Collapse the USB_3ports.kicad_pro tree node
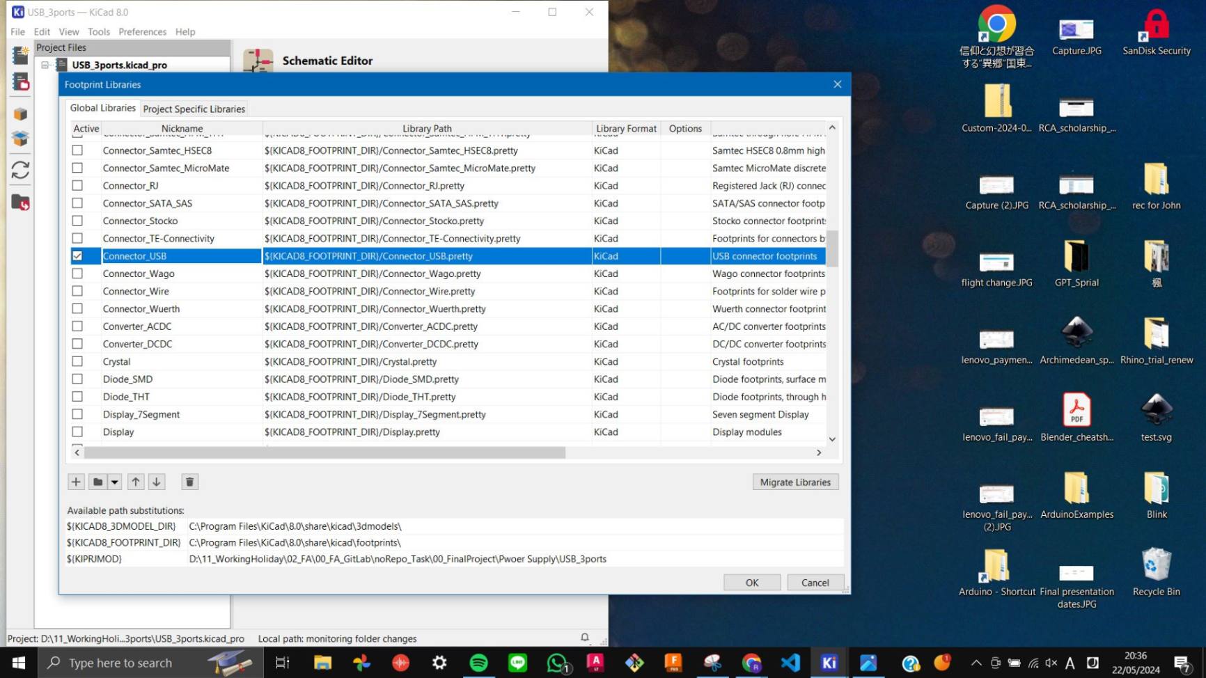Image resolution: width=1206 pixels, height=678 pixels. (x=45, y=65)
